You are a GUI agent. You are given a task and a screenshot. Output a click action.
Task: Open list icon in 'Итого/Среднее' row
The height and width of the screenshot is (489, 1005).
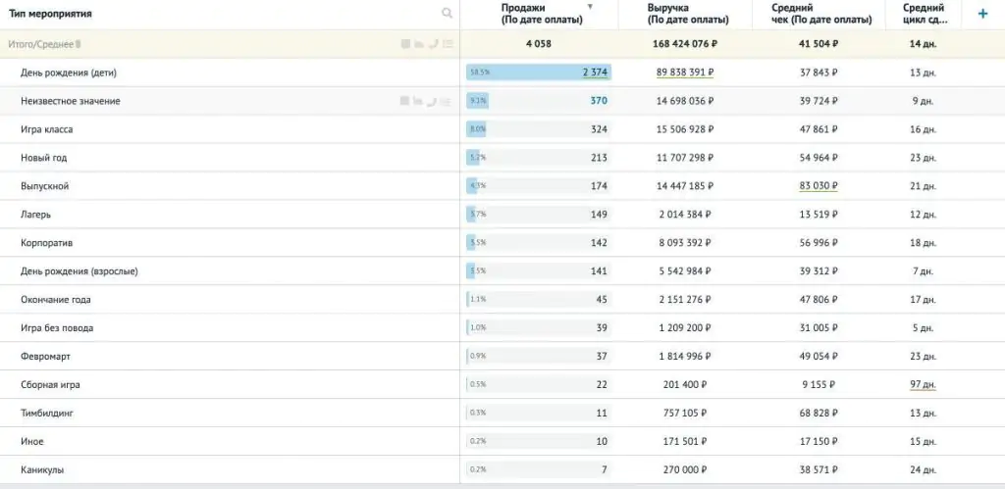tap(448, 44)
